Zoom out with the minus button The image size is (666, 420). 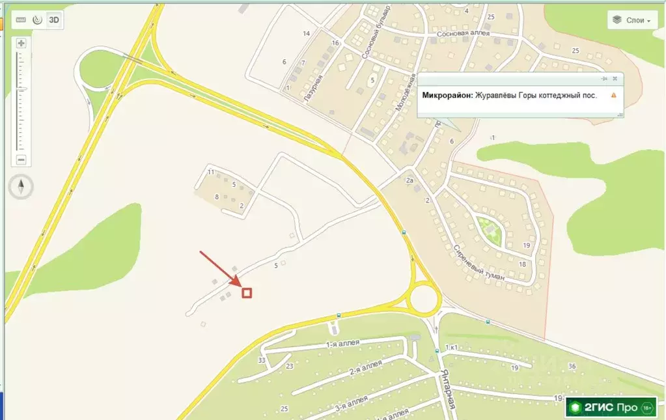[21, 160]
